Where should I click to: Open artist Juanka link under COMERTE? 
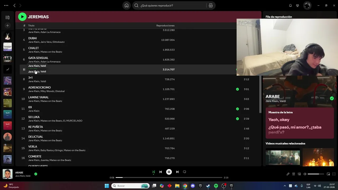[44, 160]
